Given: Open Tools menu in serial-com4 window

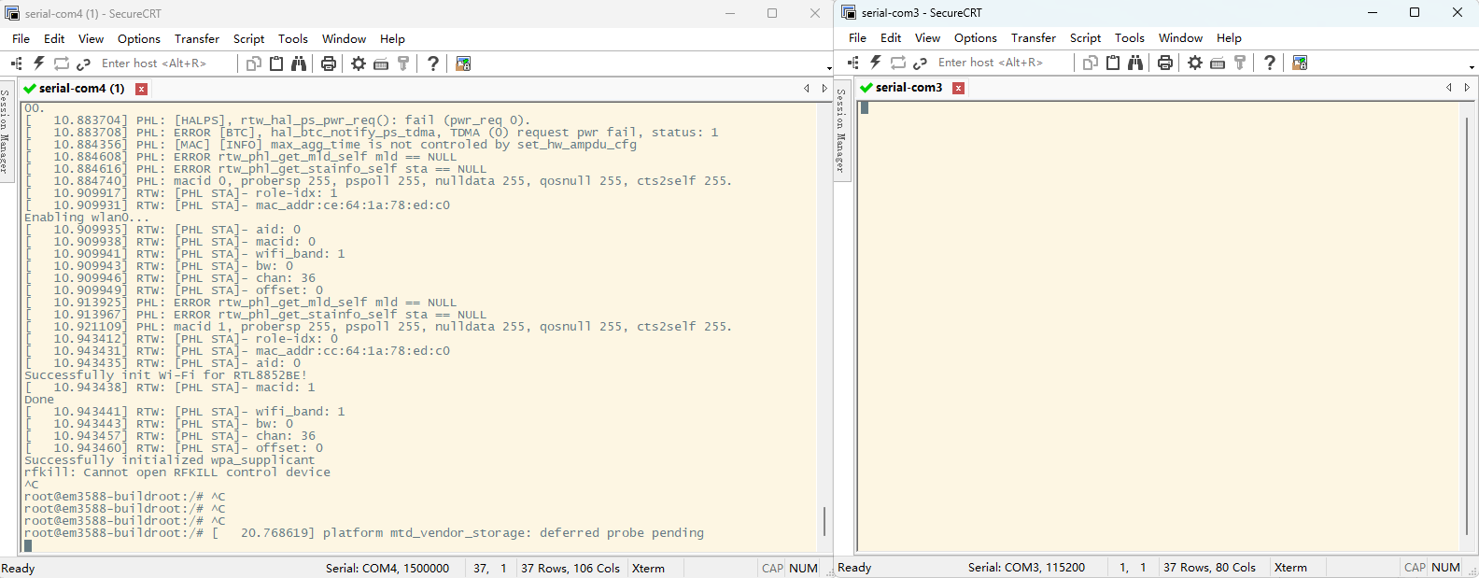Looking at the screenshot, I should 293,39.
